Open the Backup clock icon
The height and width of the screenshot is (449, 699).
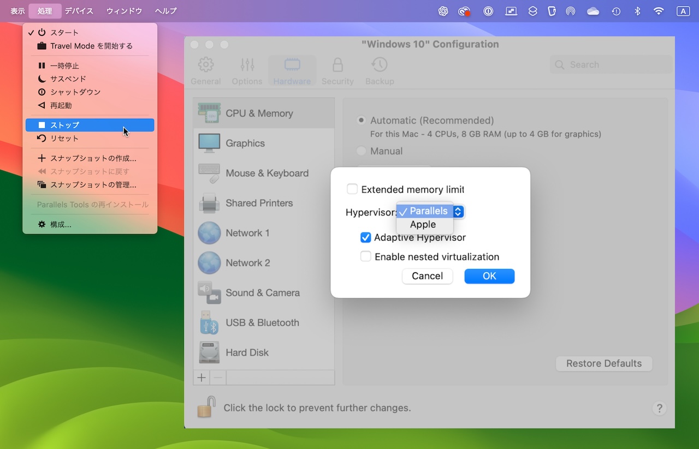[380, 65]
